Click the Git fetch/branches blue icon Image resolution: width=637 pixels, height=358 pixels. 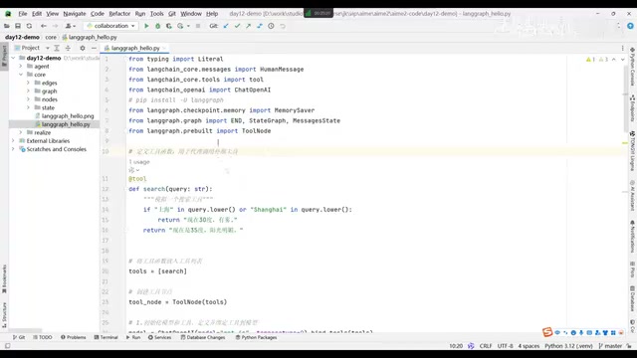click(260, 26)
